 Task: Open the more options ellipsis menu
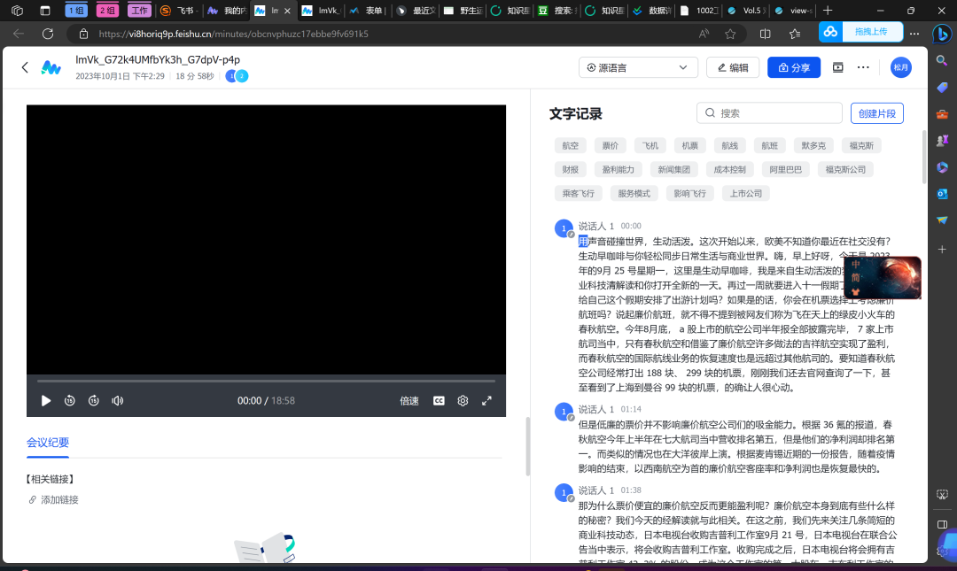click(863, 67)
